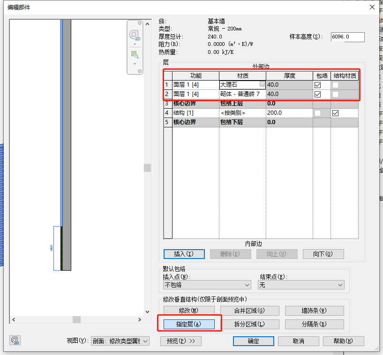The height and width of the screenshot is (355, 383).
Task: Click preview vertical scrollbar down arrow
Action: [x=147, y=311]
